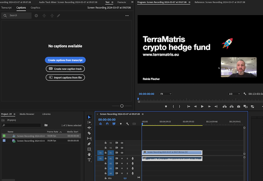
Task: Click Import captions from file
Action: click(65, 78)
